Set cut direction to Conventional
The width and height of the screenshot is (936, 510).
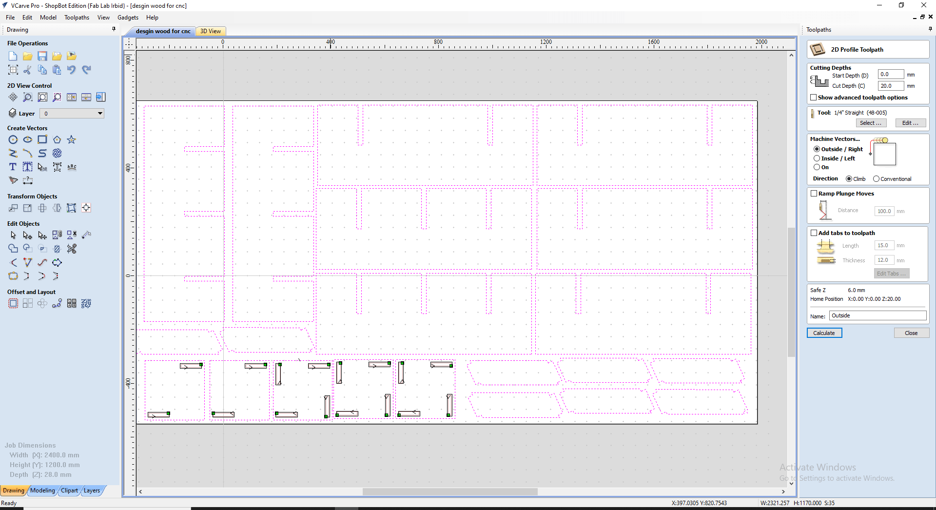coord(876,179)
